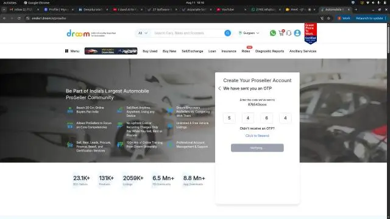Click the Professional Account Management icon

tap(170, 145)
